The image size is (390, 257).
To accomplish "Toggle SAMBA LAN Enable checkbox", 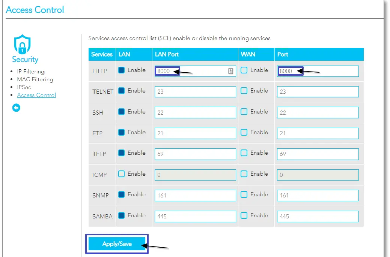I will 121,215.
